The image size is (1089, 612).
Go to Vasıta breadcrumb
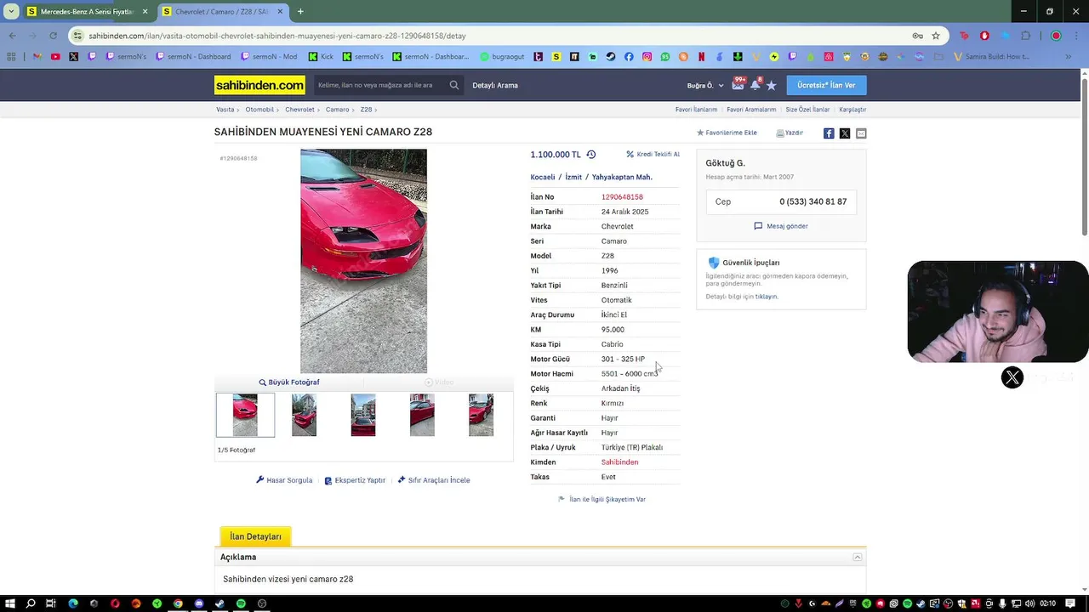click(225, 110)
